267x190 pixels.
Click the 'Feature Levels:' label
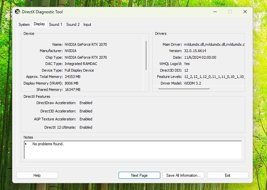[169, 77]
